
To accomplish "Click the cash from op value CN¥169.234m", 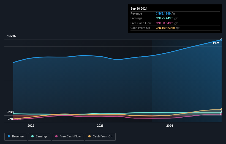I will pyautogui.click(x=165, y=28).
